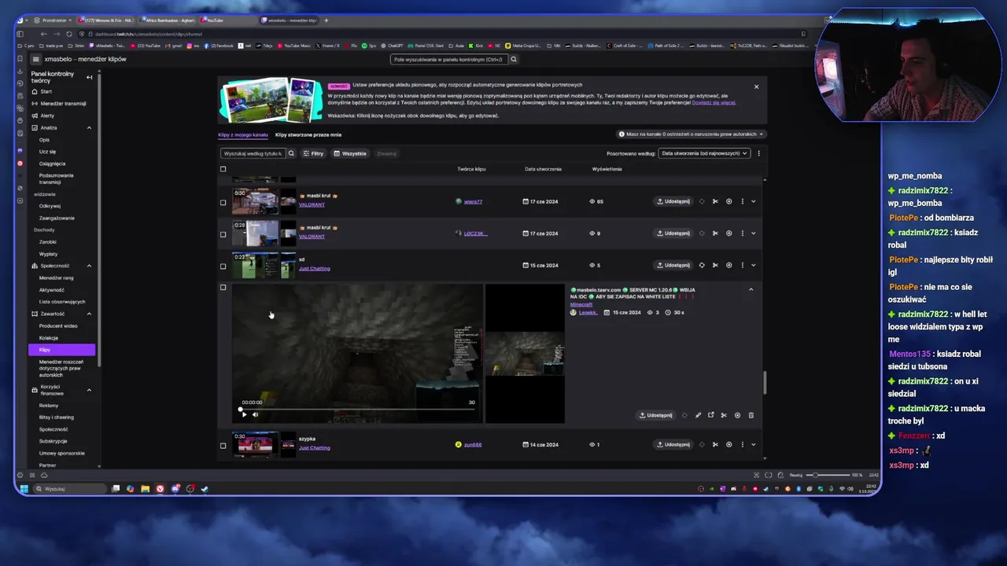The width and height of the screenshot is (1007, 566).
Task: Open expanded clip in new window icon
Action: (711, 415)
